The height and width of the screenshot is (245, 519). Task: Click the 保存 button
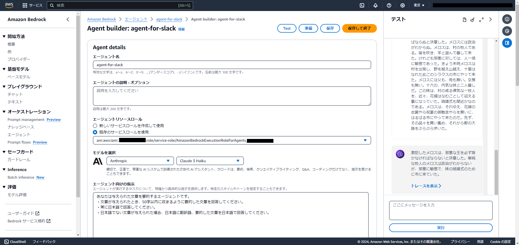(x=330, y=28)
